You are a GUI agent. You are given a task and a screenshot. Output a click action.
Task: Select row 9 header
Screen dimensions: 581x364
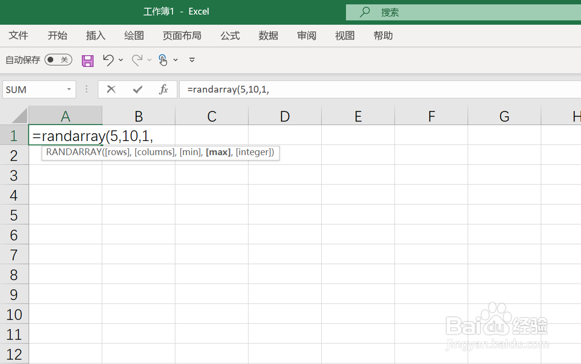[14, 294]
